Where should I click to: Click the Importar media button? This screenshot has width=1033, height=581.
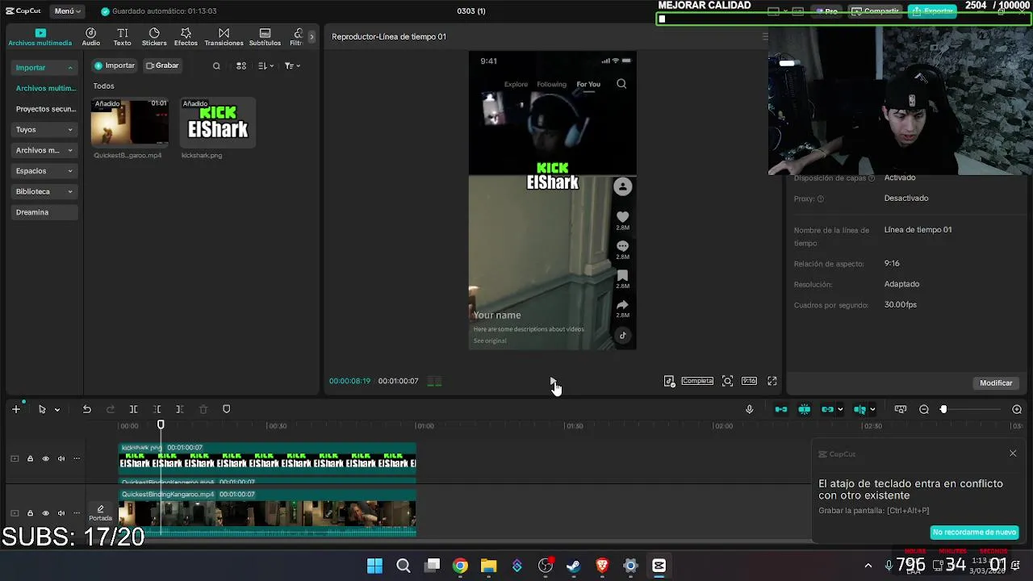coord(115,65)
